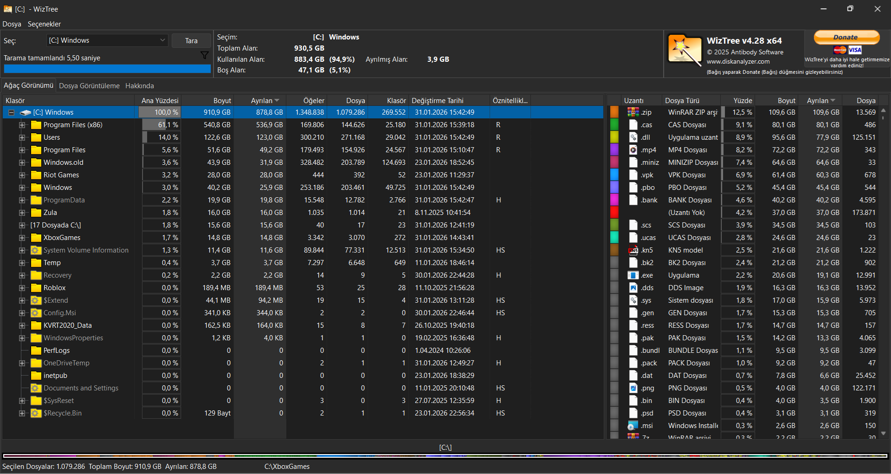Switch to Dosya Görüntüleme tab

point(89,86)
